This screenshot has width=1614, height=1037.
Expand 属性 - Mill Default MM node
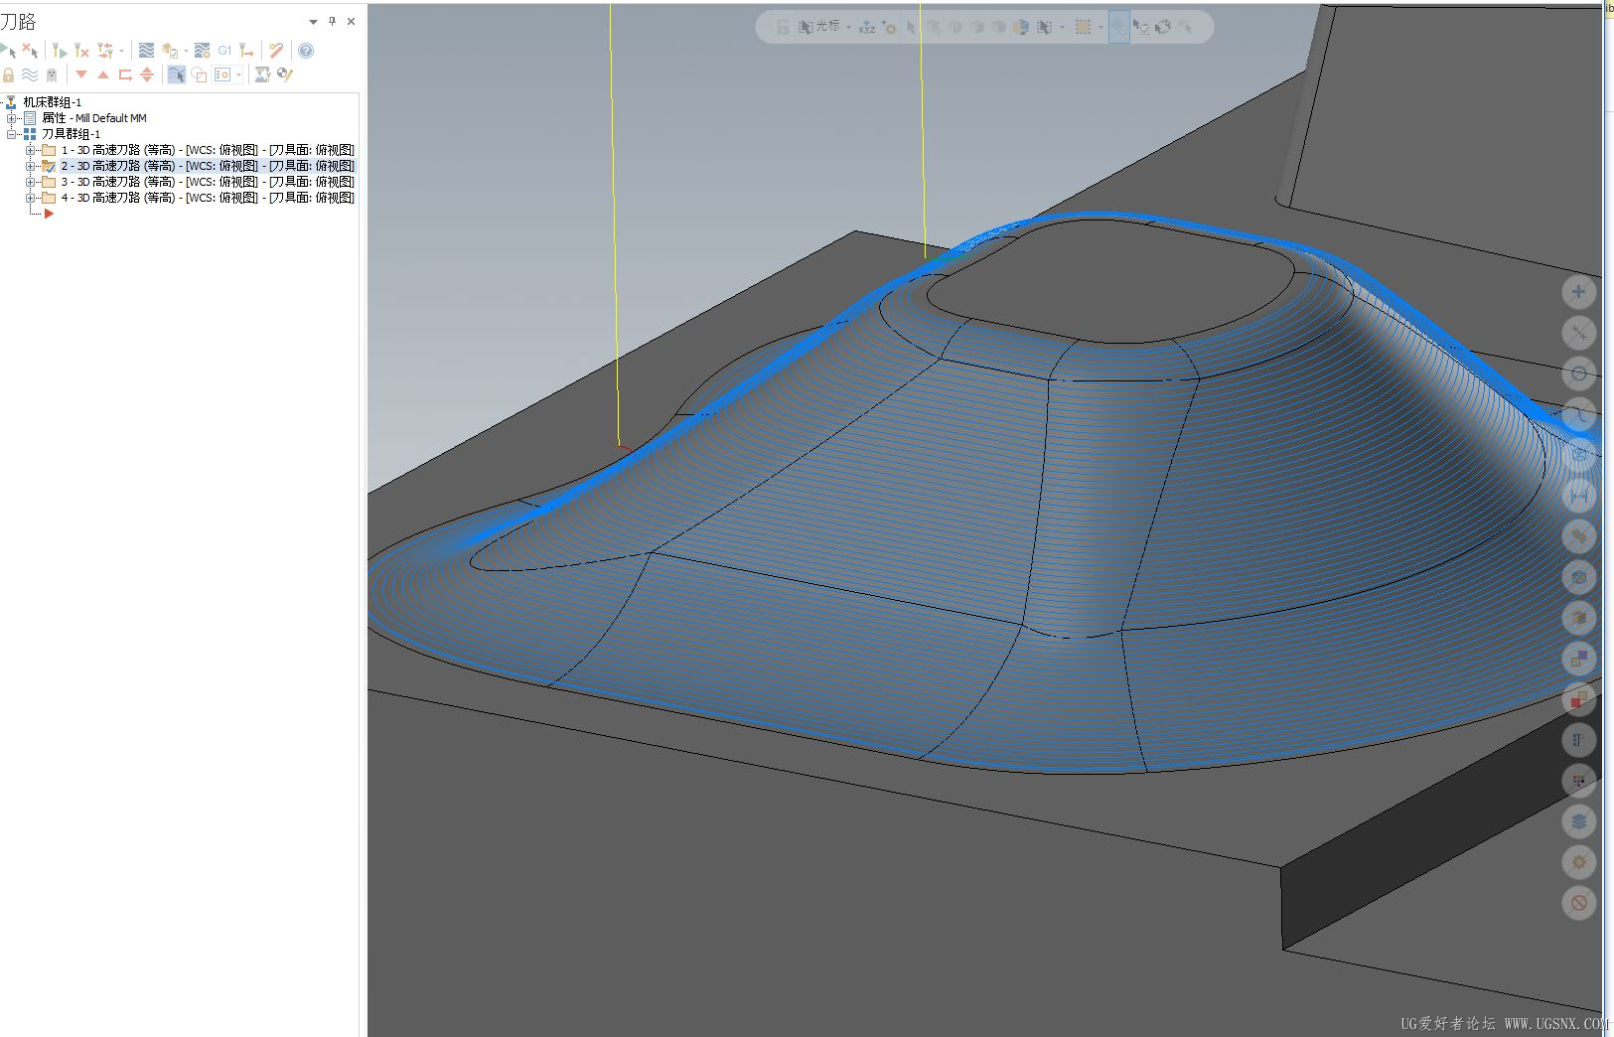coord(12,118)
